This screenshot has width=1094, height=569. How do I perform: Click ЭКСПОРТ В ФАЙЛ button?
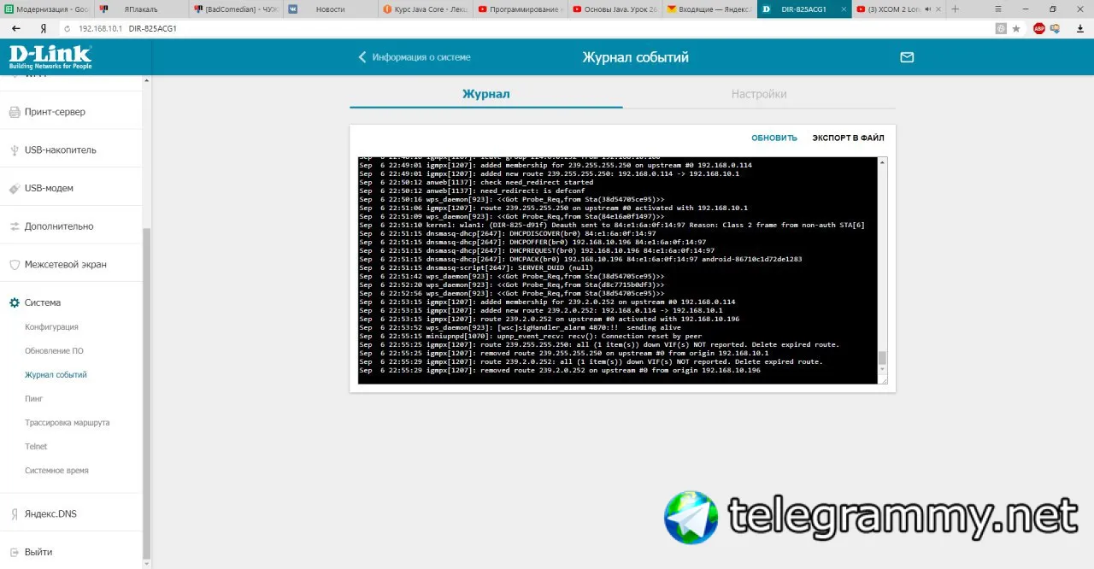(848, 138)
